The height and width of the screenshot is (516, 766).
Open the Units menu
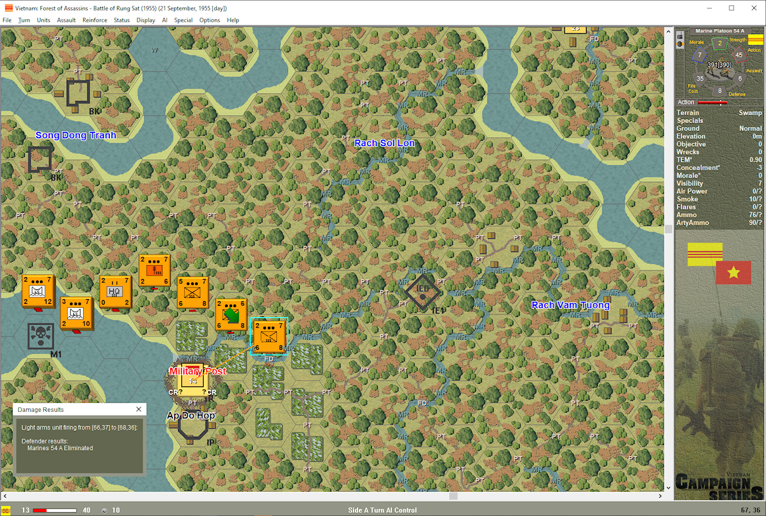43,20
